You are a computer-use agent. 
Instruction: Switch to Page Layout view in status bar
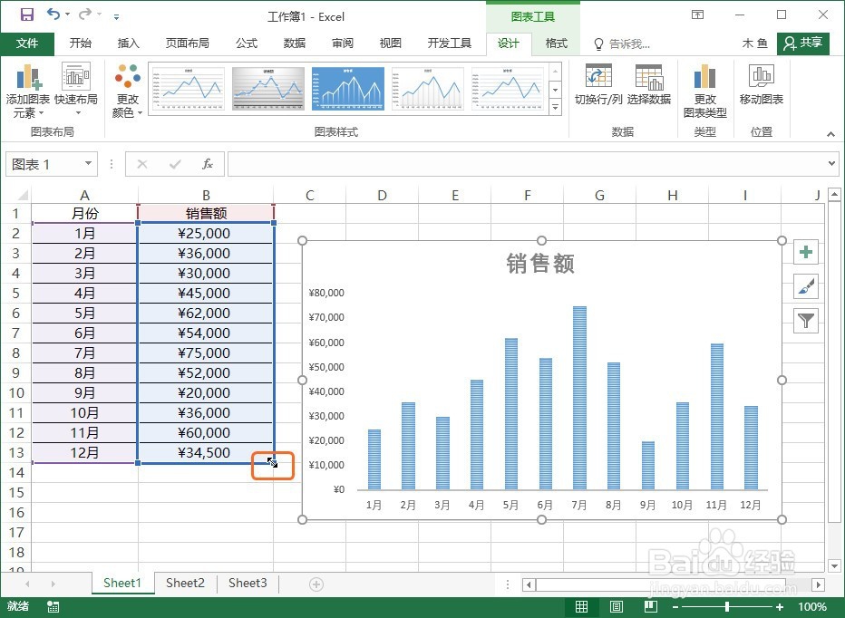click(617, 606)
